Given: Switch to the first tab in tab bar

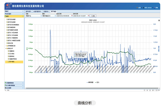Looking at the screenshot, I should point(29,11).
